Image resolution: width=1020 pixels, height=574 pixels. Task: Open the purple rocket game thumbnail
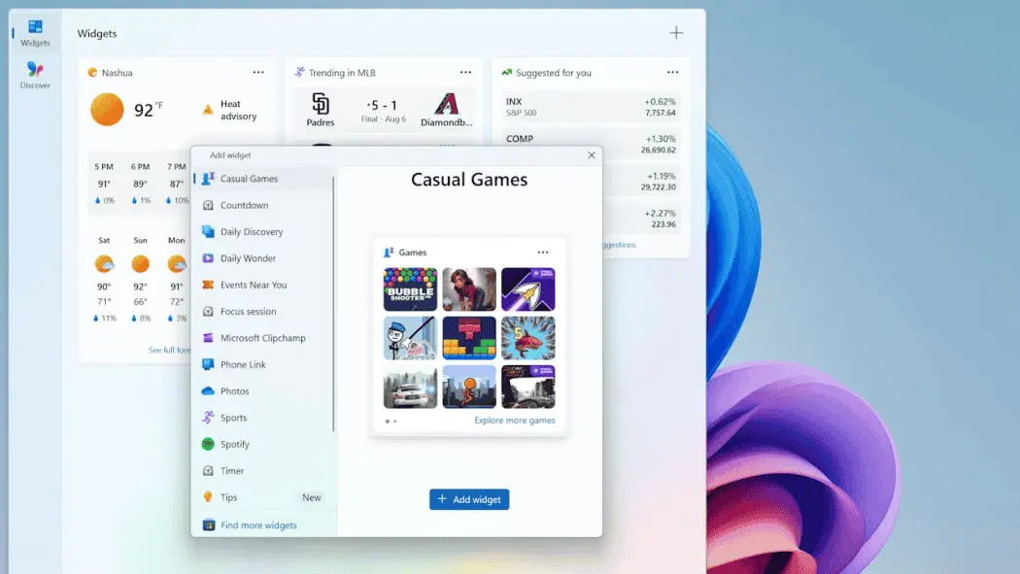pyautogui.click(x=528, y=289)
